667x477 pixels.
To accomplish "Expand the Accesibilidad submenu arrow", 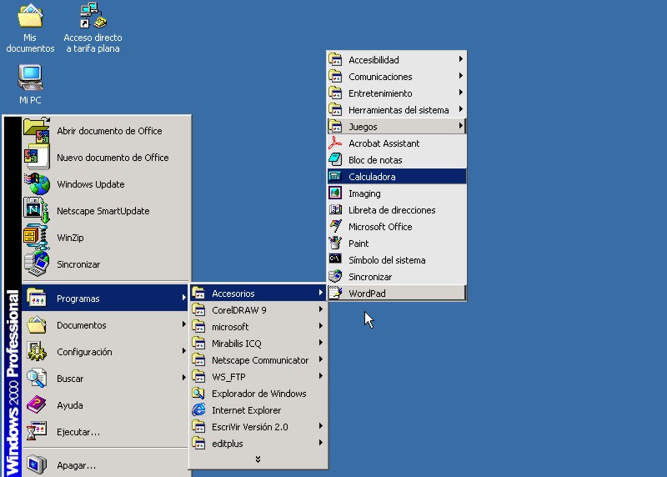I will pos(461,59).
